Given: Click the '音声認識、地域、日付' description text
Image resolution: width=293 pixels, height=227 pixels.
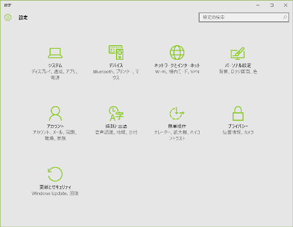Looking at the screenshot, I should 116,132.
